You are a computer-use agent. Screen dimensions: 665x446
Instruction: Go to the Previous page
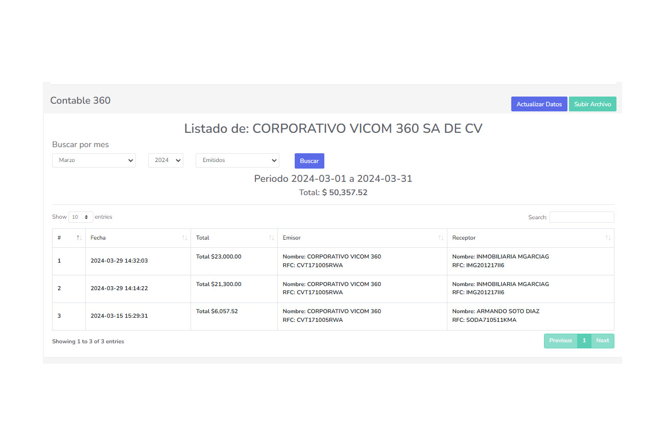tap(560, 341)
